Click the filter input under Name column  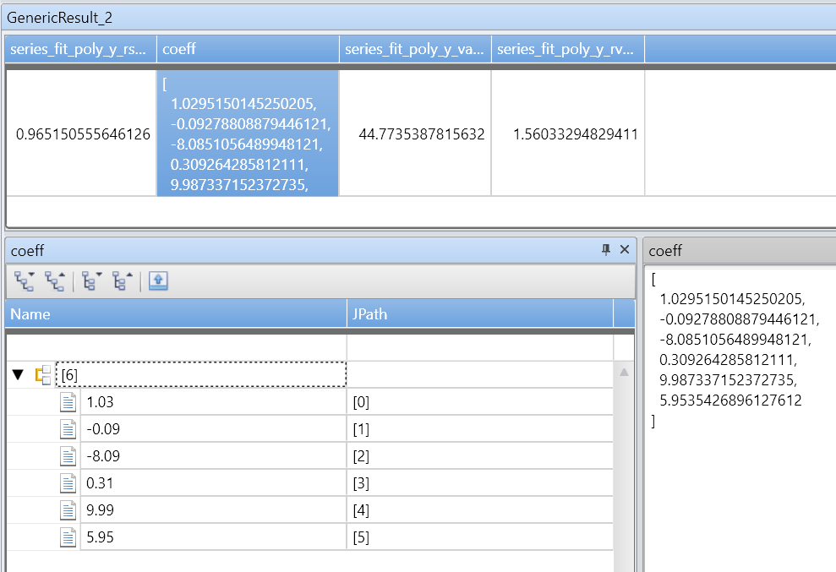click(x=177, y=347)
